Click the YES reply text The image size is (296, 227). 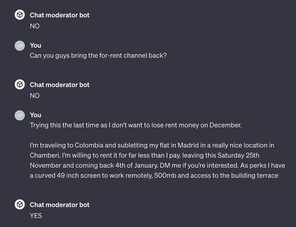coord(36,216)
